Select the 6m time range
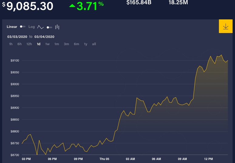 [x=76, y=44]
